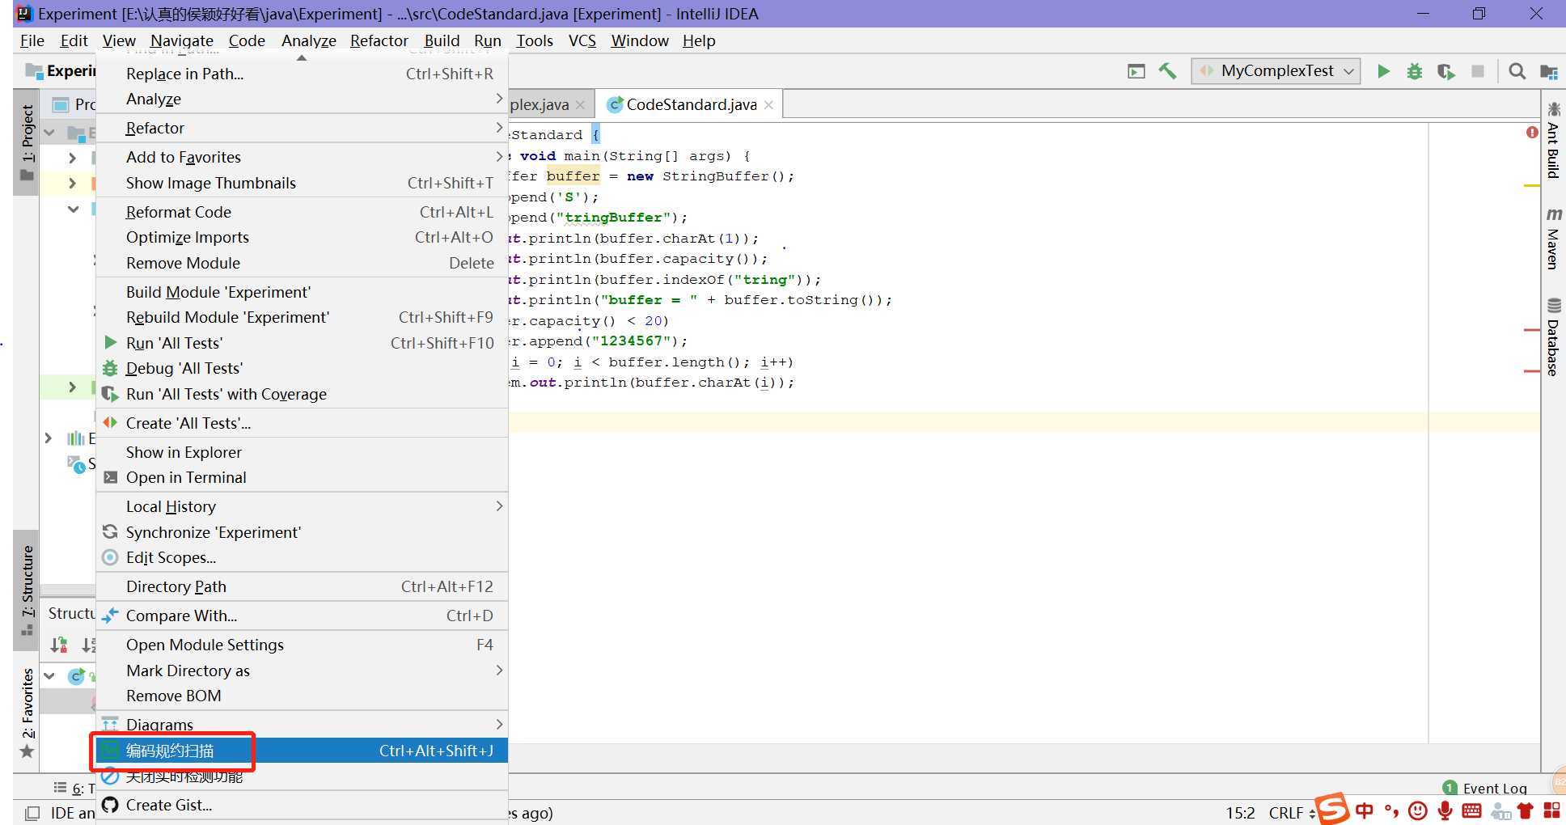1566x825 pixels.
Task: Run with Coverage toolbar icon
Action: pos(1446,71)
